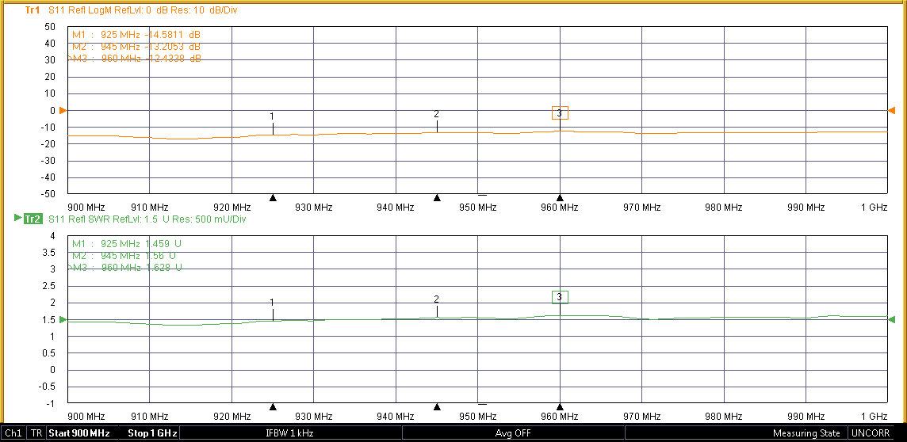Screen dimensions: 907x442
Task: Select the M3 960 MHz dB marker readout
Action: (x=135, y=59)
